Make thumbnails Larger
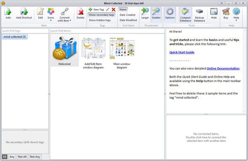Screen dimensions: 248x161 (x=145, y=14)
